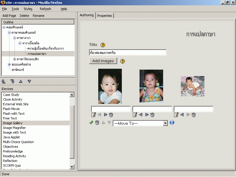The height and width of the screenshot is (177, 236).
Task: Delete the whole Image Gallery iDevice
Action: [97, 123]
